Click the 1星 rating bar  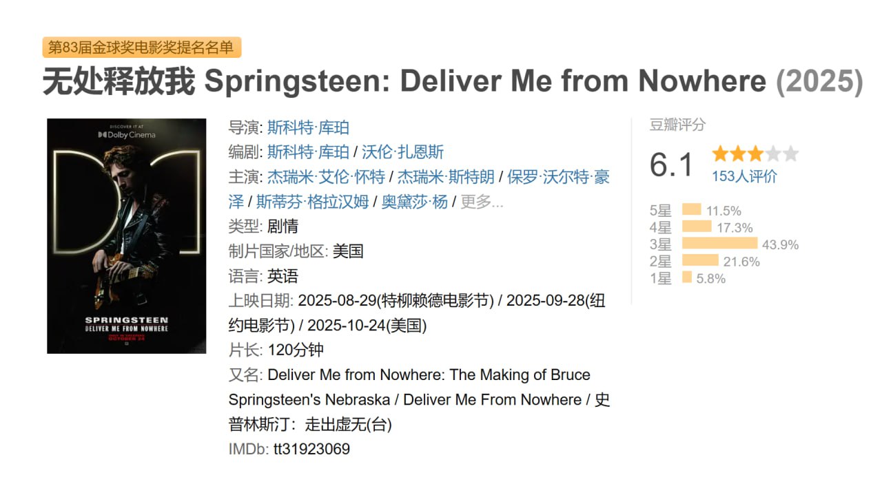(687, 277)
